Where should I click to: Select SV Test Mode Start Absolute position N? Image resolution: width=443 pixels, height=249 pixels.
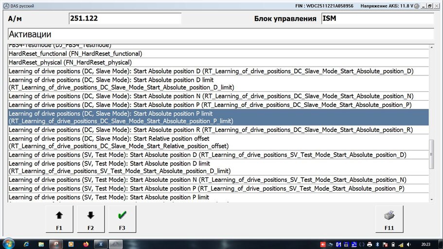pyautogui.click(x=218, y=180)
